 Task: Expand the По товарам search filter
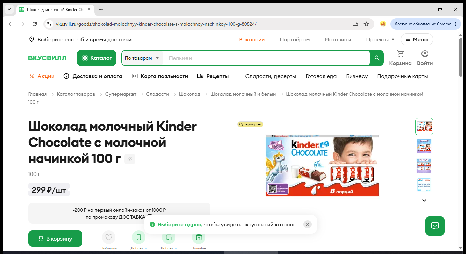(x=142, y=58)
